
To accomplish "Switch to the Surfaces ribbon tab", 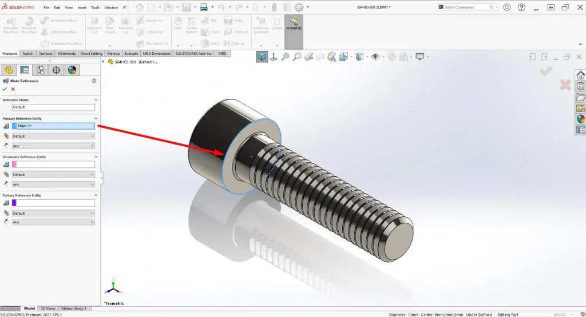I will [46, 53].
